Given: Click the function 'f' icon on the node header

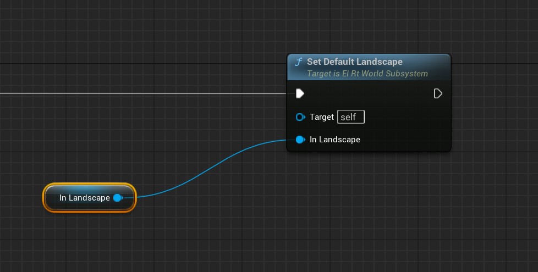Looking at the screenshot, I should coord(299,62).
